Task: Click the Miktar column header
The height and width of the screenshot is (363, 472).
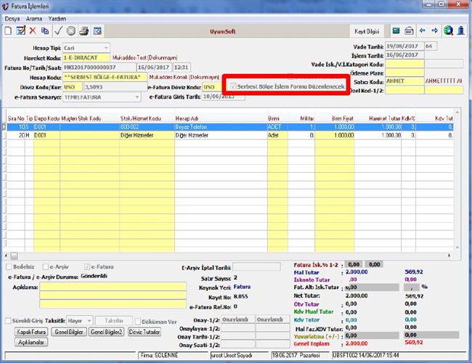Action: coord(306,118)
